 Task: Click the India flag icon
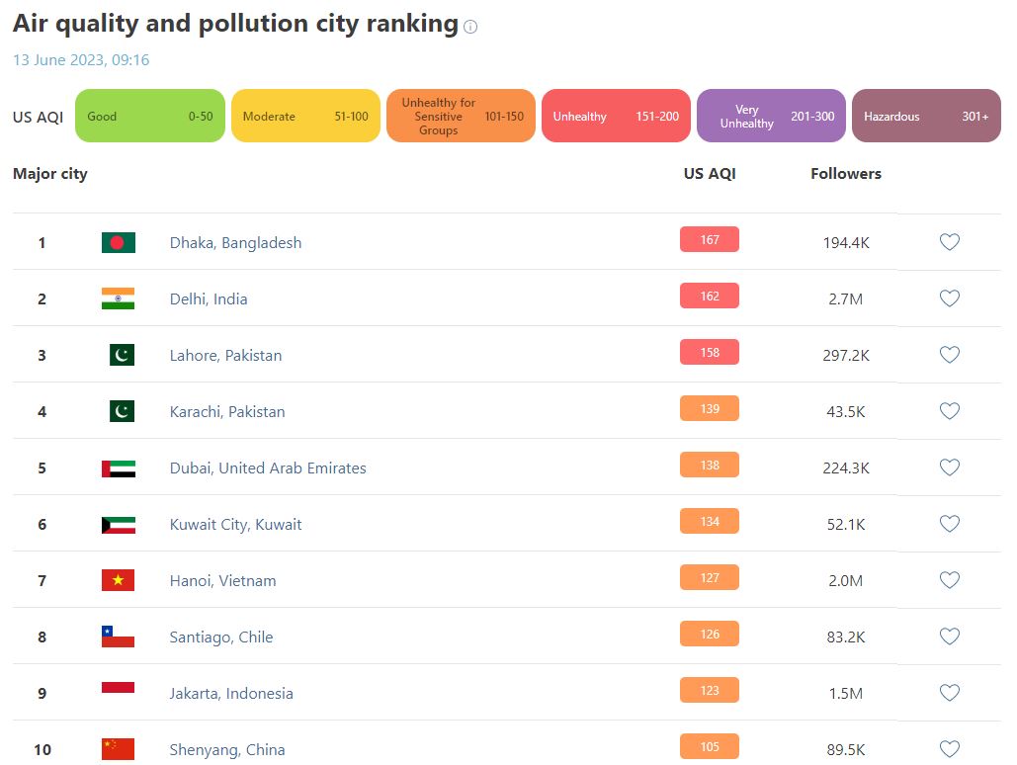(118, 298)
